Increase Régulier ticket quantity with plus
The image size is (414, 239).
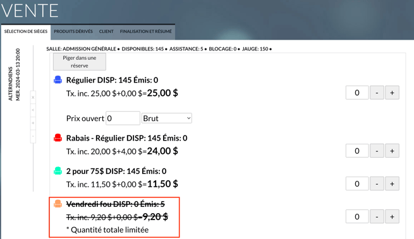click(392, 93)
